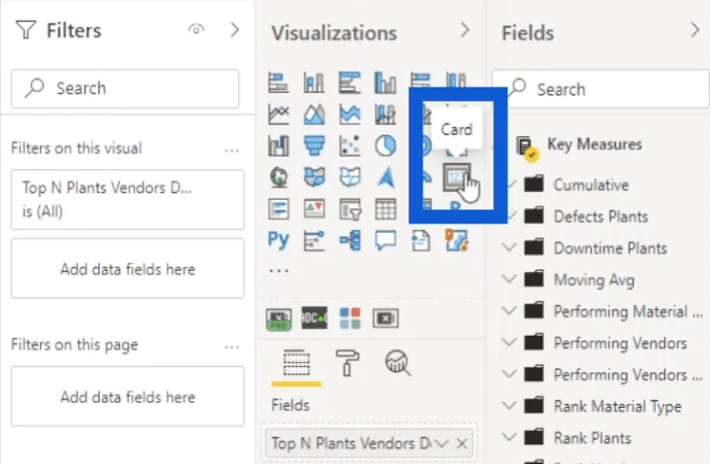
Task: Select the Decomposition tree visual
Action: click(349, 241)
